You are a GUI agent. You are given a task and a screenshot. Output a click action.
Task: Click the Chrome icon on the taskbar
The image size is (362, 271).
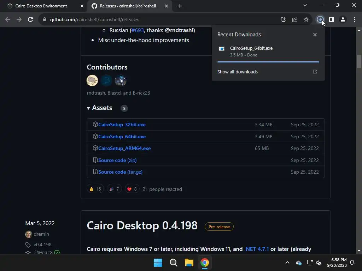[x=205, y=263]
